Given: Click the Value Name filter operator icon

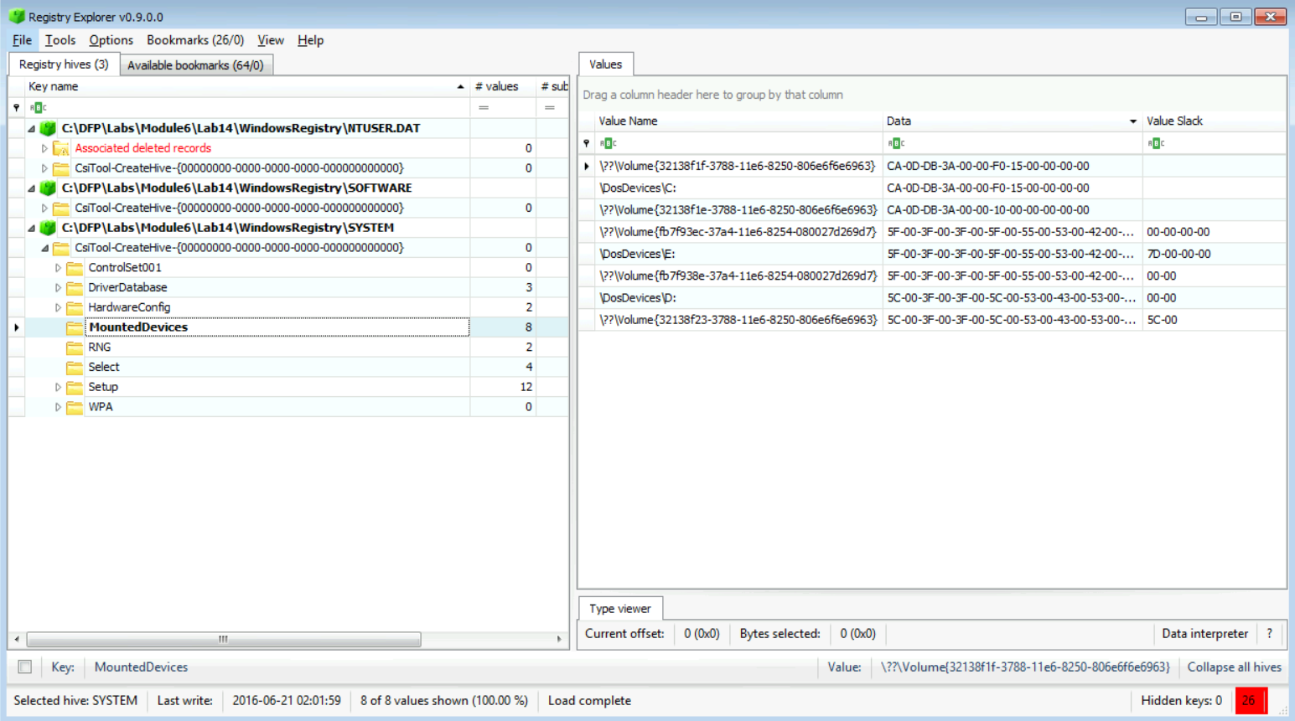Looking at the screenshot, I should pyautogui.click(x=608, y=143).
